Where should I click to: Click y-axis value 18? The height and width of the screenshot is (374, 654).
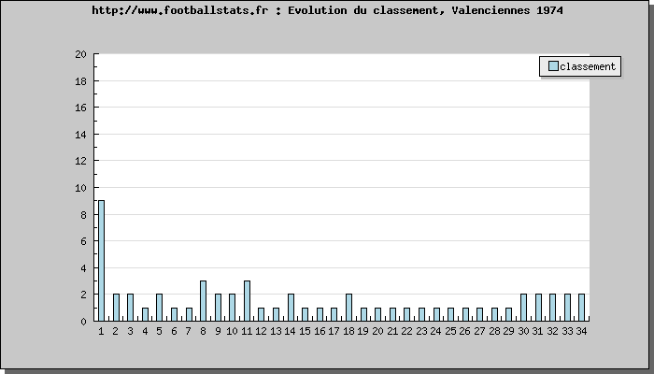coord(80,81)
